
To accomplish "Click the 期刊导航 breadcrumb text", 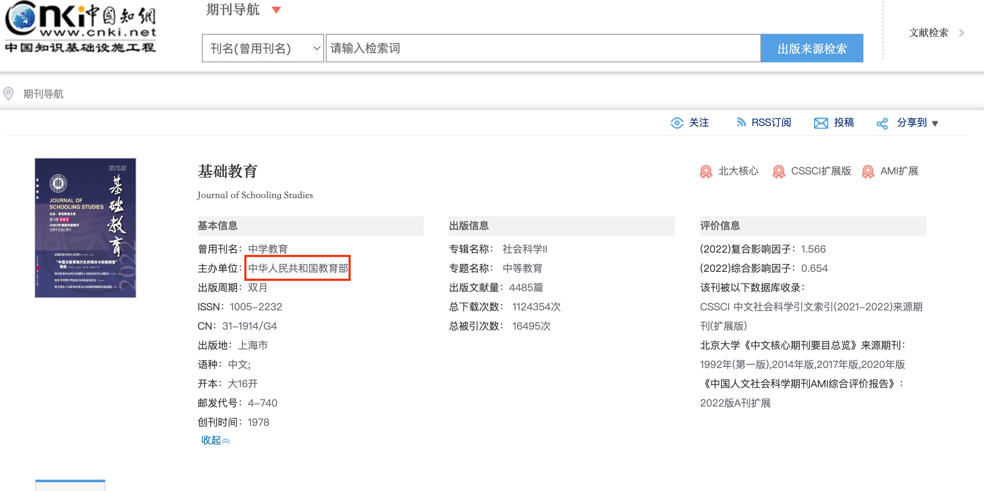I will point(44,94).
